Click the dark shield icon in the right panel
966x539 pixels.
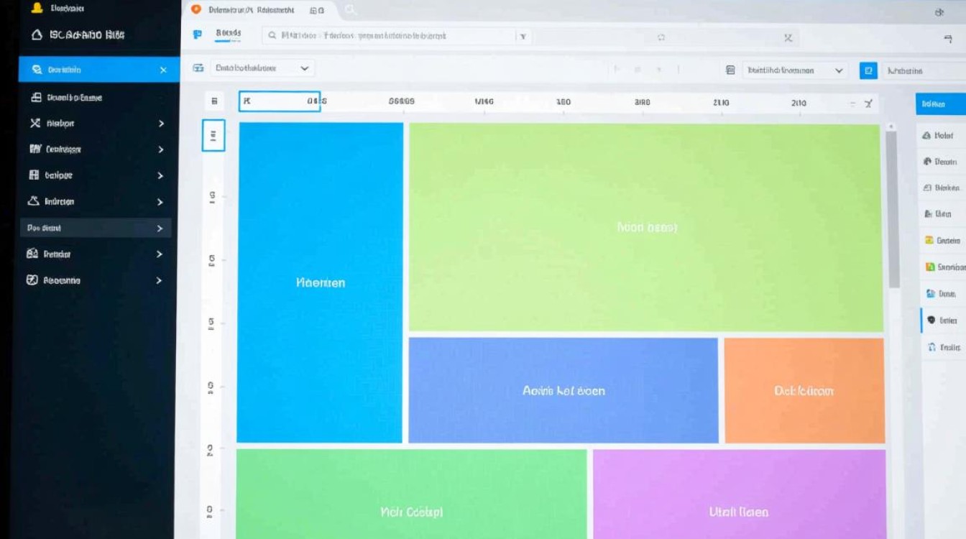pos(931,320)
